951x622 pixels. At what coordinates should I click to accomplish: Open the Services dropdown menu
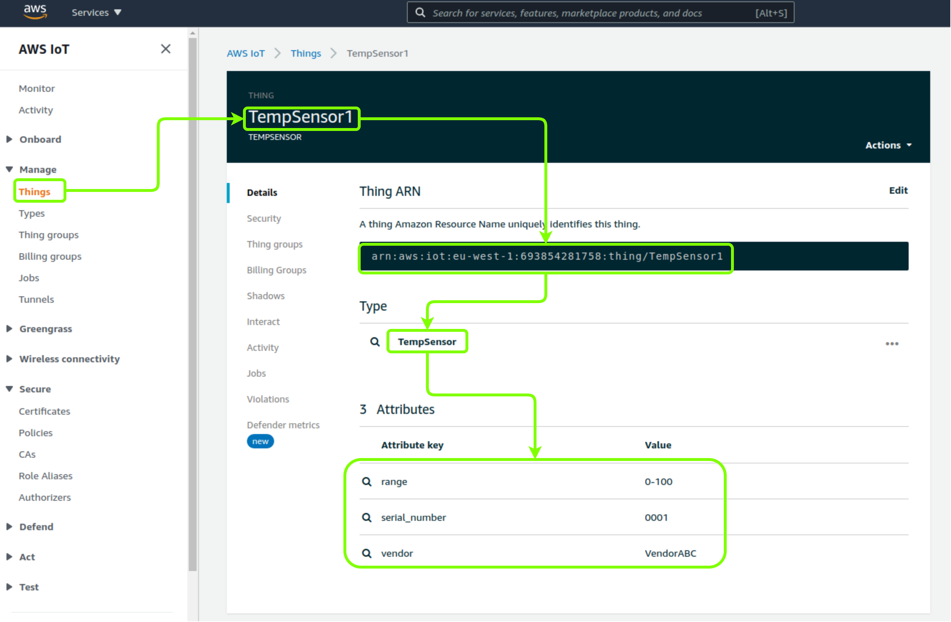[x=96, y=13]
